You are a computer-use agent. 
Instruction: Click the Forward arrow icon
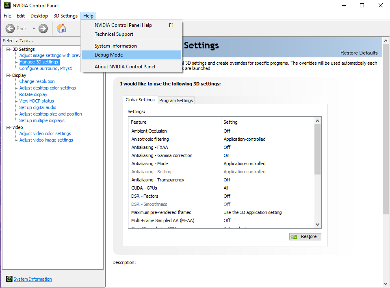43,28
